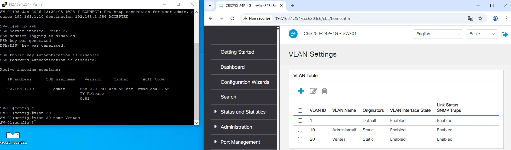Image resolution: width=511 pixels, height=150 pixels.
Task: Click the VLAN Name column header
Action: (344, 110)
